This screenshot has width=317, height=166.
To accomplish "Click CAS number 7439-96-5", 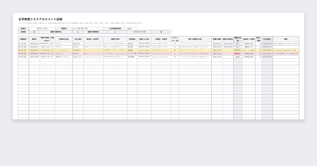I will [x=78, y=50].
